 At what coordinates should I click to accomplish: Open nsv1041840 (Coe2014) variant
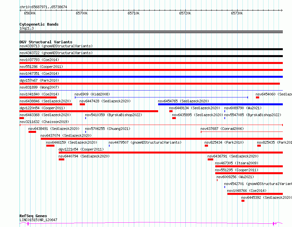pos(39,94)
